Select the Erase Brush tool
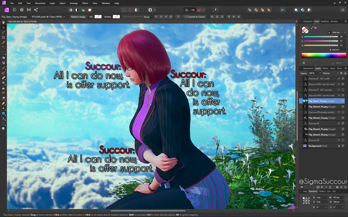 tap(3, 78)
